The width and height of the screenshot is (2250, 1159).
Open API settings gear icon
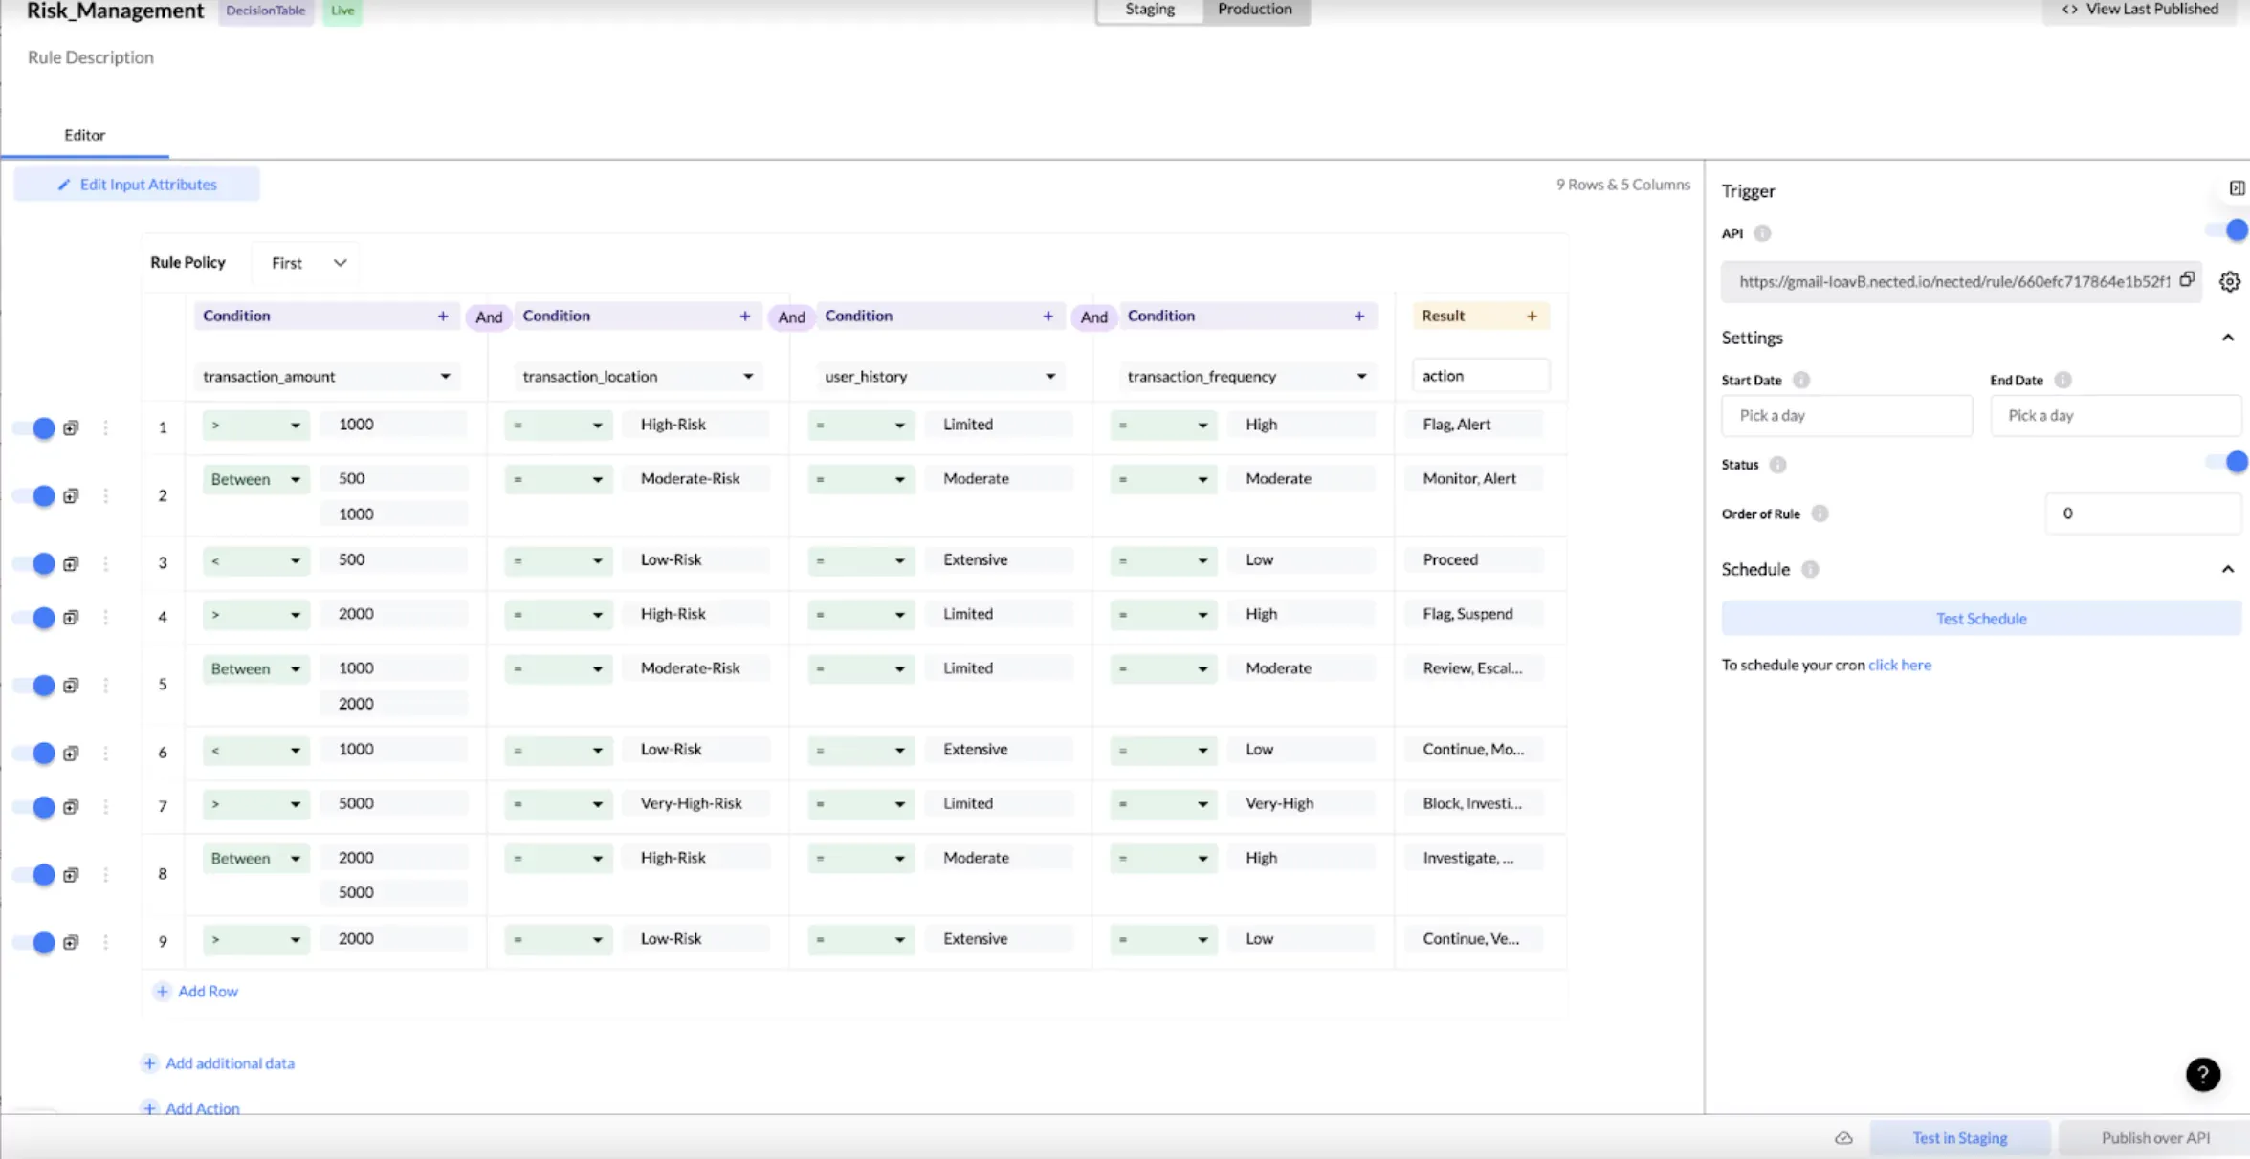pos(2230,282)
